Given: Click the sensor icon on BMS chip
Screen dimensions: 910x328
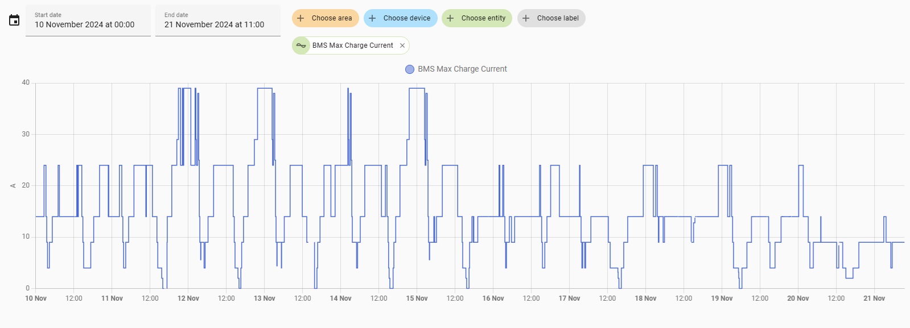Looking at the screenshot, I should pyautogui.click(x=301, y=45).
